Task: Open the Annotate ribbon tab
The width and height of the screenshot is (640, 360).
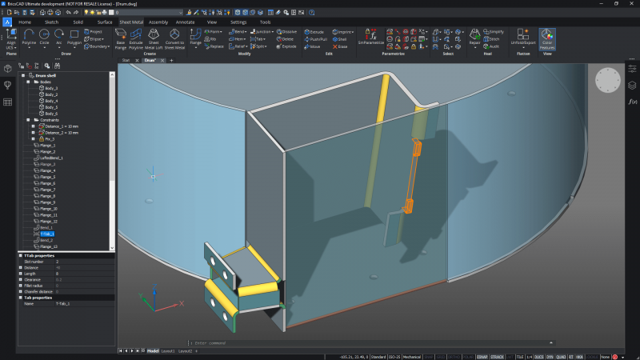Action: [185, 22]
